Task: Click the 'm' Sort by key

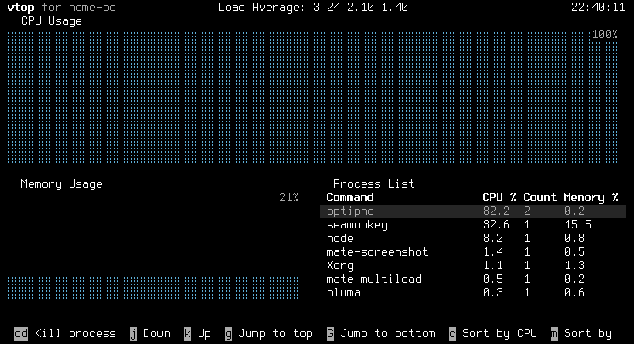Action: [x=554, y=334]
